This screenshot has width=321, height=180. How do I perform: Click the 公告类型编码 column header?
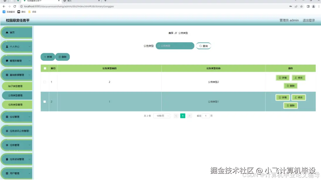pos(109,68)
